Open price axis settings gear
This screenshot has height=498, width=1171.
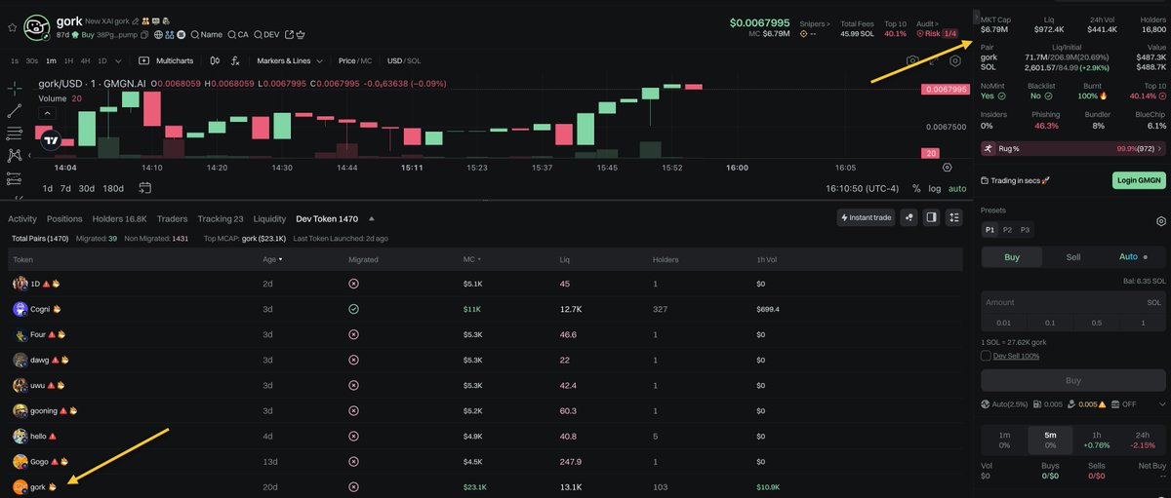[x=947, y=168]
